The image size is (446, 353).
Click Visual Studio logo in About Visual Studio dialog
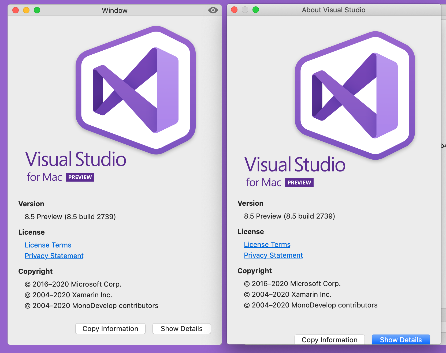[355, 96]
